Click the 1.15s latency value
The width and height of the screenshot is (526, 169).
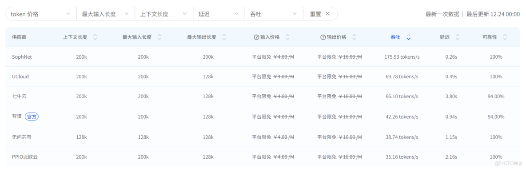451,137
